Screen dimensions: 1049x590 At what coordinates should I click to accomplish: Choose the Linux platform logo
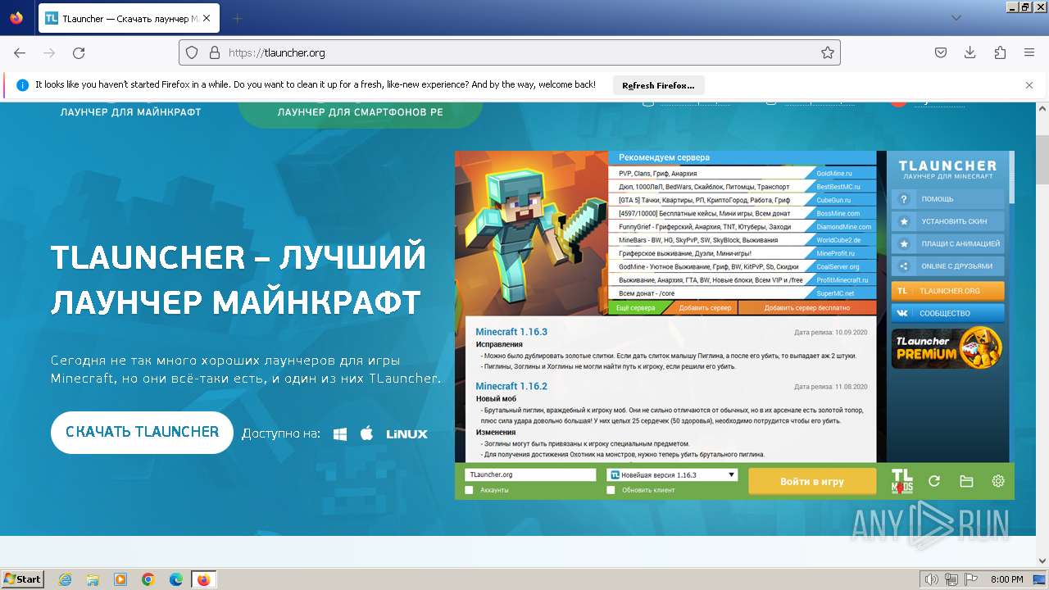point(406,433)
